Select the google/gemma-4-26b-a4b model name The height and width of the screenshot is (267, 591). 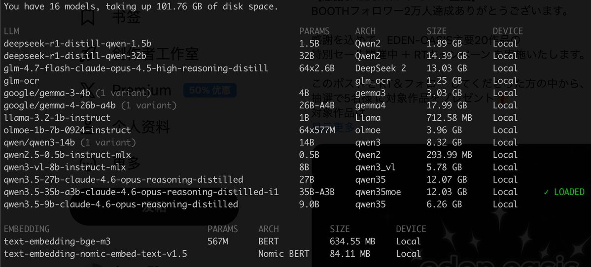[60, 105]
